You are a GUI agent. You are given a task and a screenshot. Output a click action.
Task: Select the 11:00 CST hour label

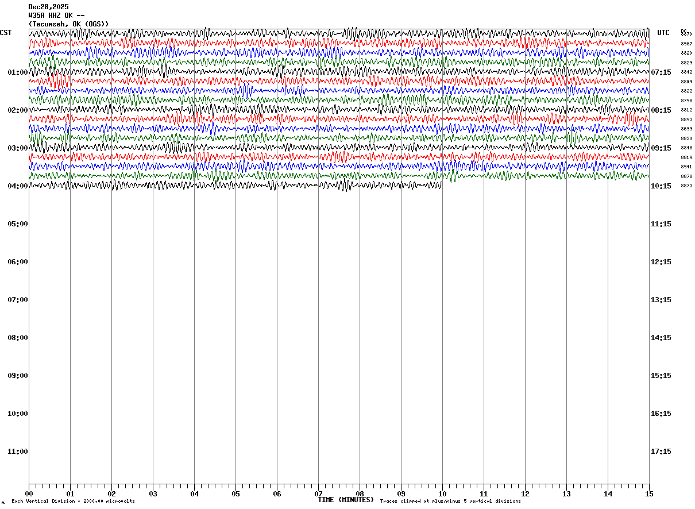18,452
